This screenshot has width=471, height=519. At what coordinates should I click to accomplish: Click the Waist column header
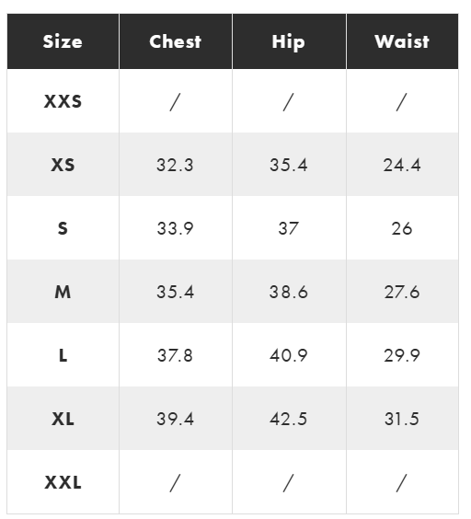point(402,41)
